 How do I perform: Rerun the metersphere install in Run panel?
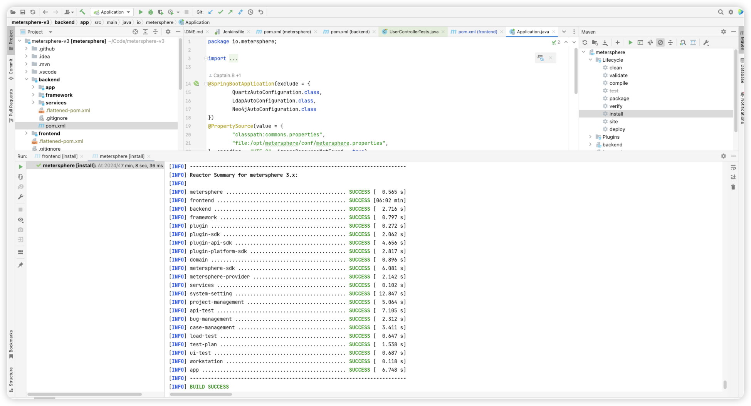coord(20,167)
